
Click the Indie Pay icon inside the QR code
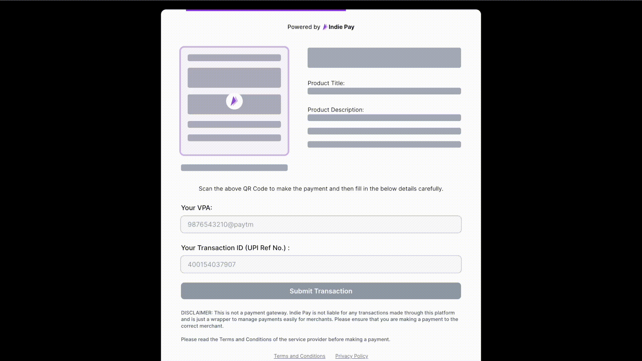tap(234, 101)
